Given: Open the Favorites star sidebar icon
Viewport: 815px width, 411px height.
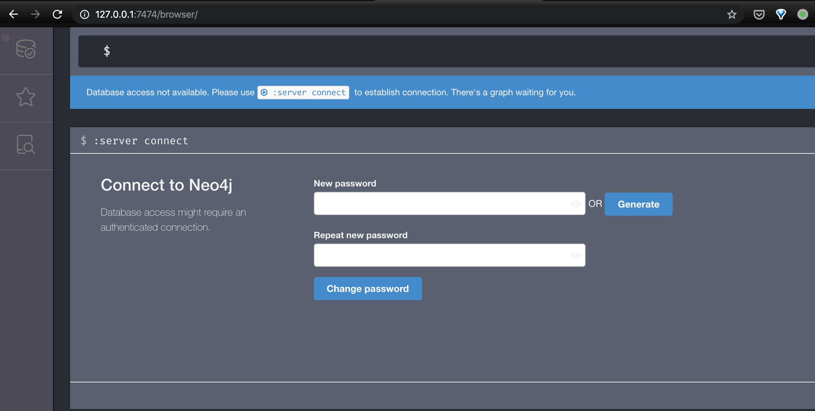Looking at the screenshot, I should click(26, 97).
